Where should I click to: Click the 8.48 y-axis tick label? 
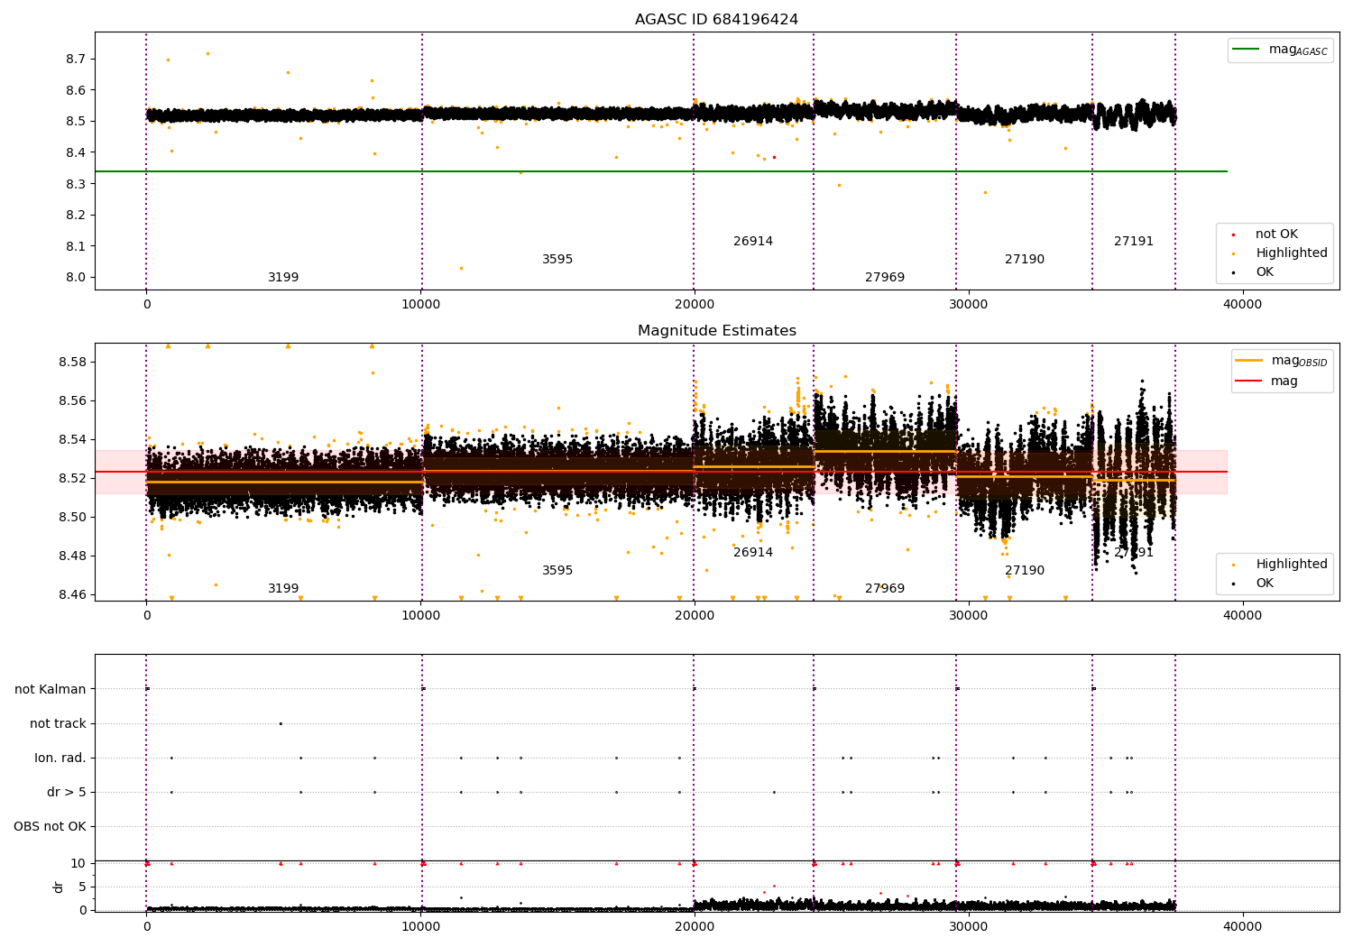(72, 556)
